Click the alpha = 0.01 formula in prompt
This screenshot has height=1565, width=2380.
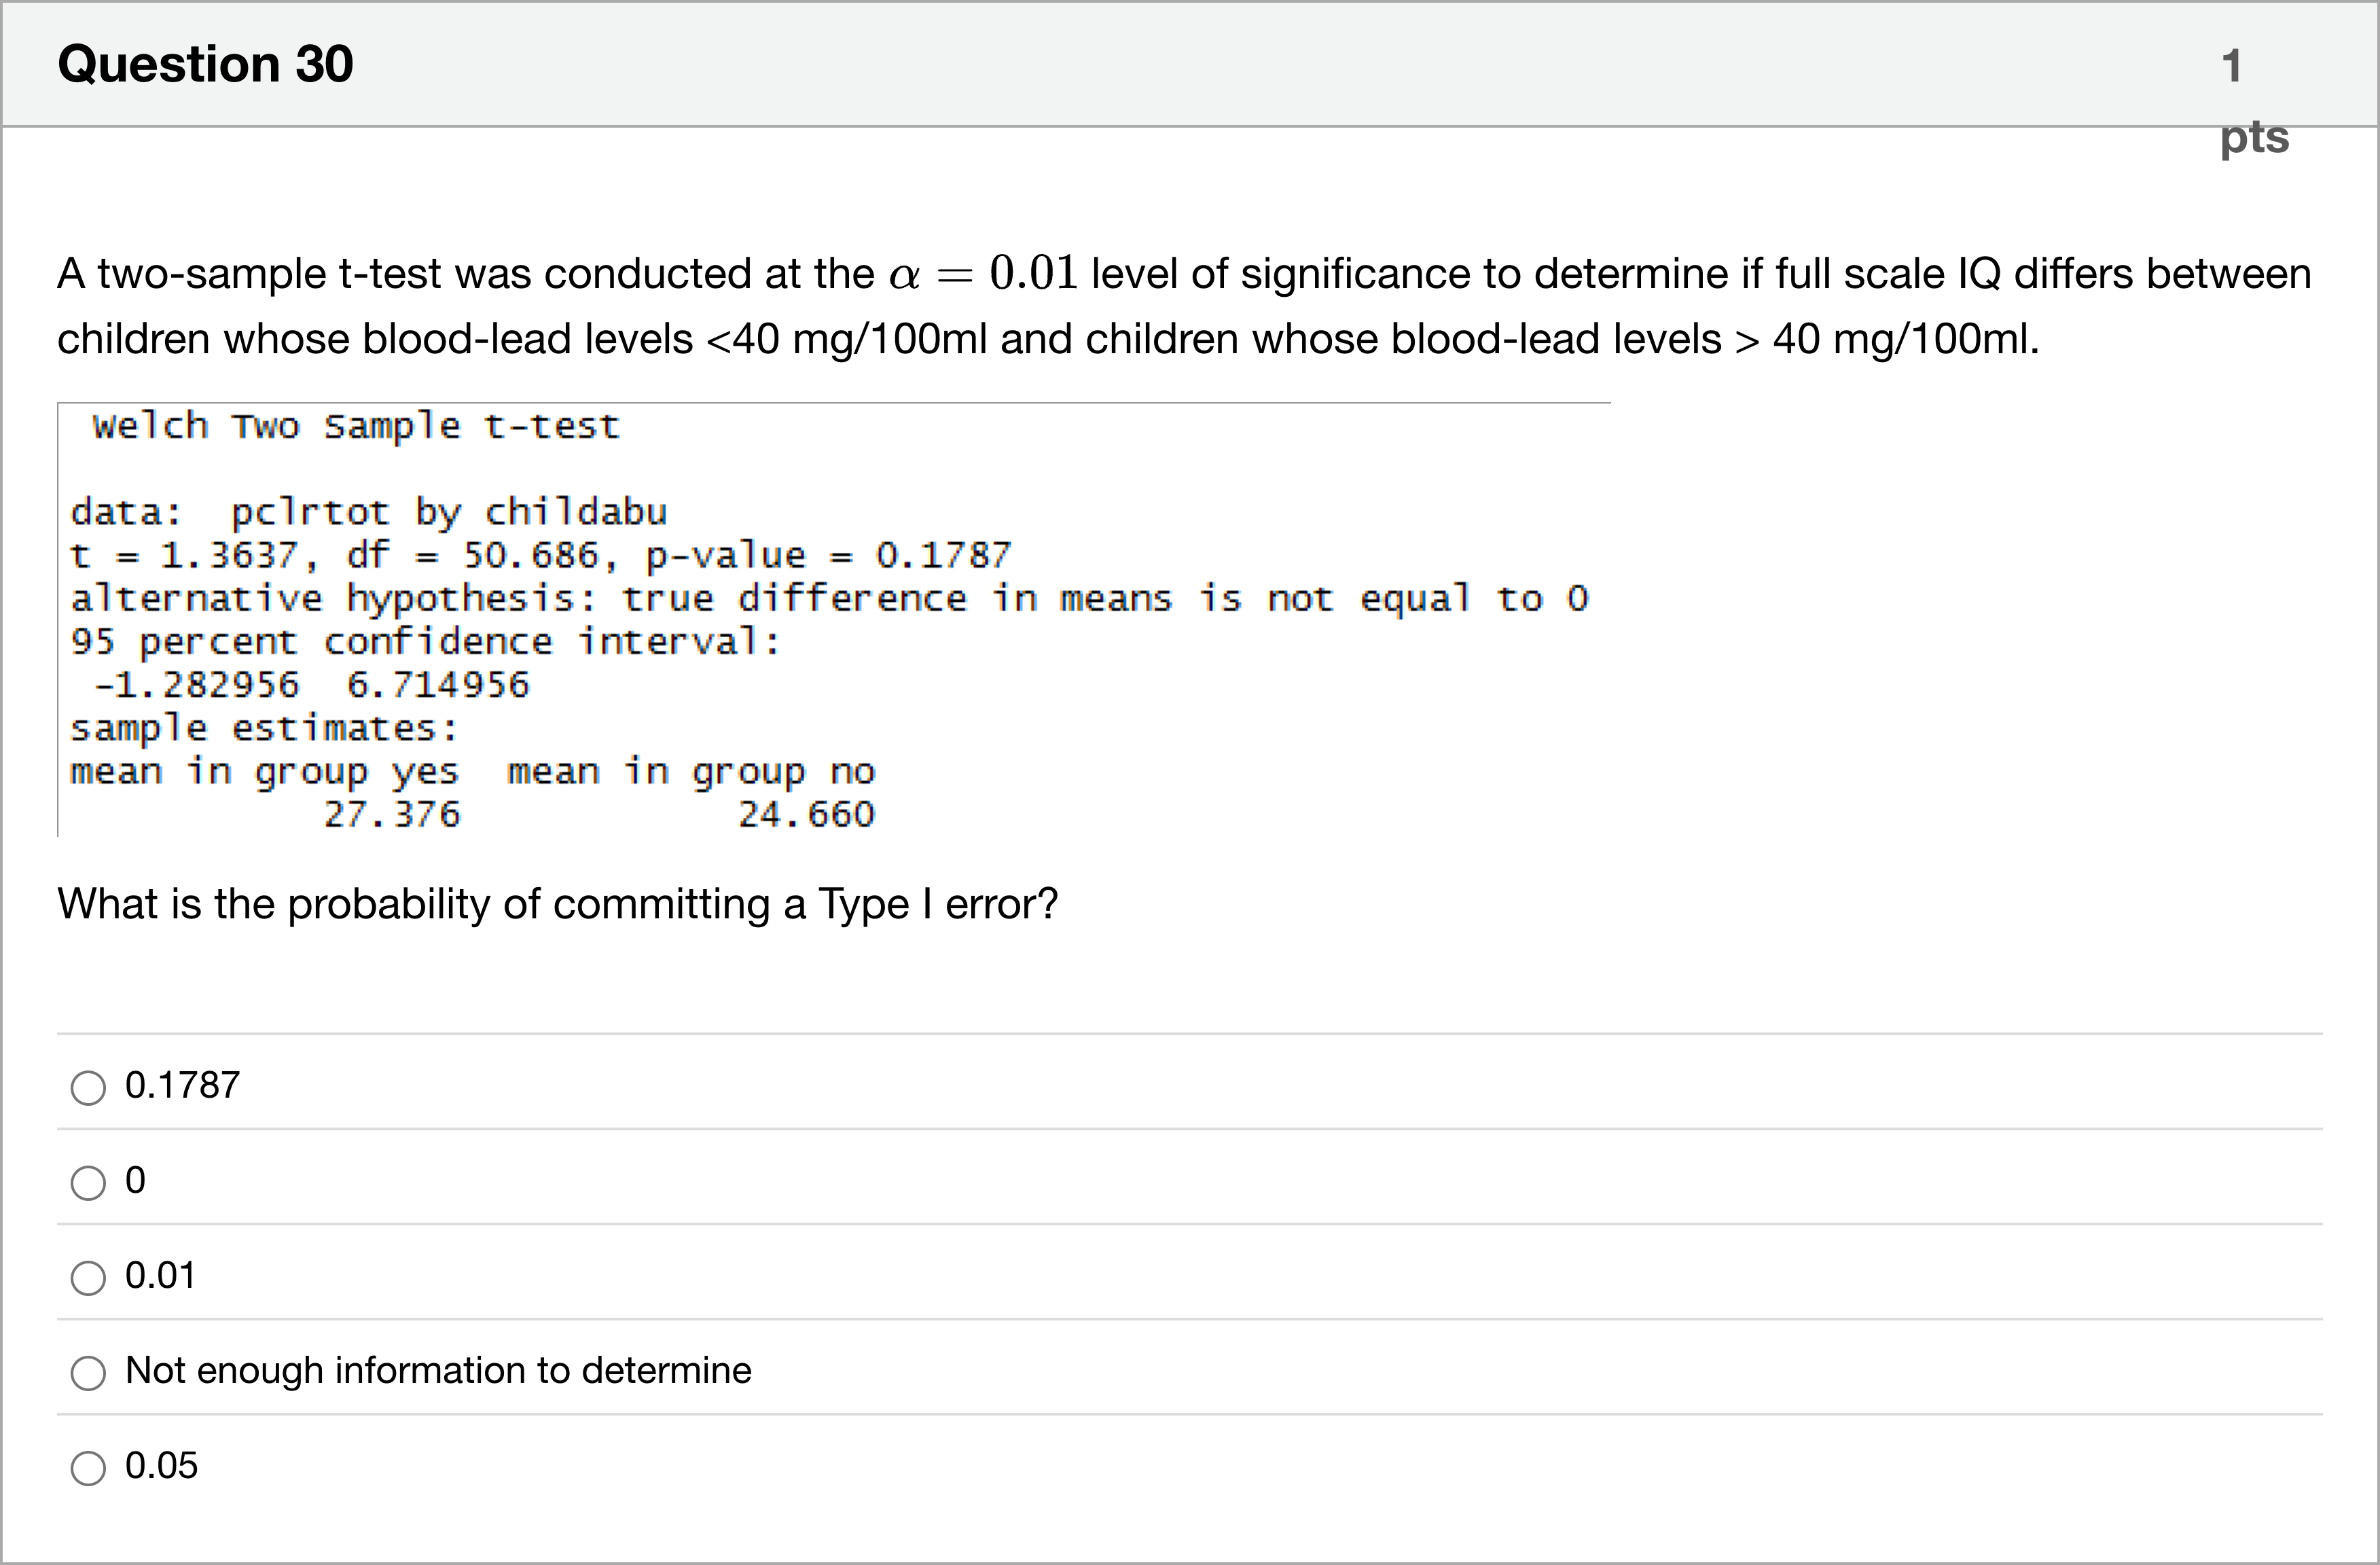(x=983, y=273)
